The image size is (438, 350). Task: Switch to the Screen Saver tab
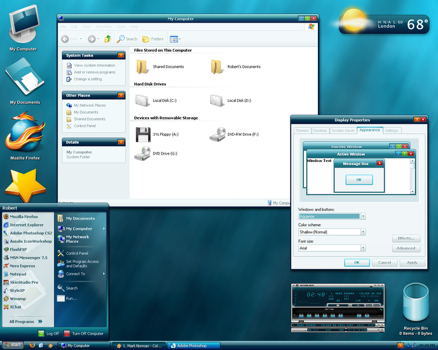pyautogui.click(x=343, y=131)
